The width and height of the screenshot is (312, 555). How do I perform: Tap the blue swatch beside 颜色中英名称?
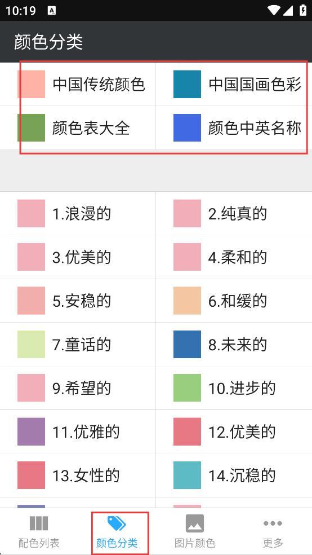[x=188, y=127]
